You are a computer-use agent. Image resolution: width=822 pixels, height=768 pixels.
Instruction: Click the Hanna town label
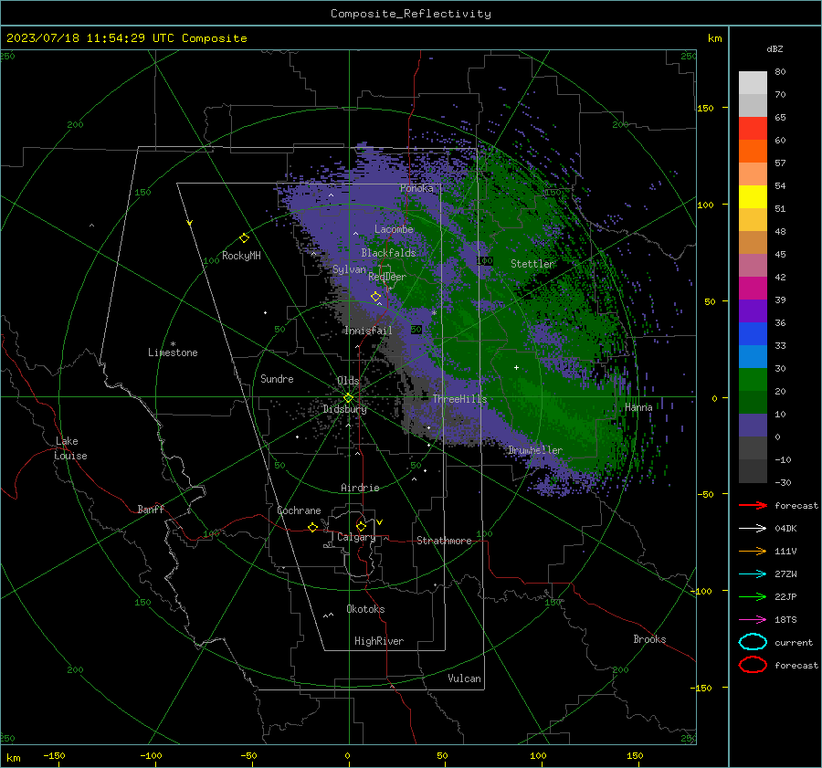tap(638, 407)
